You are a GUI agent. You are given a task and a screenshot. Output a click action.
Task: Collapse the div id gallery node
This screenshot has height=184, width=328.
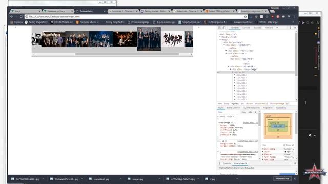pyautogui.click(x=222, y=42)
